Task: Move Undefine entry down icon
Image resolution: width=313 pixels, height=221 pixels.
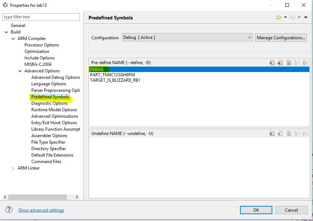Action: point(305,134)
